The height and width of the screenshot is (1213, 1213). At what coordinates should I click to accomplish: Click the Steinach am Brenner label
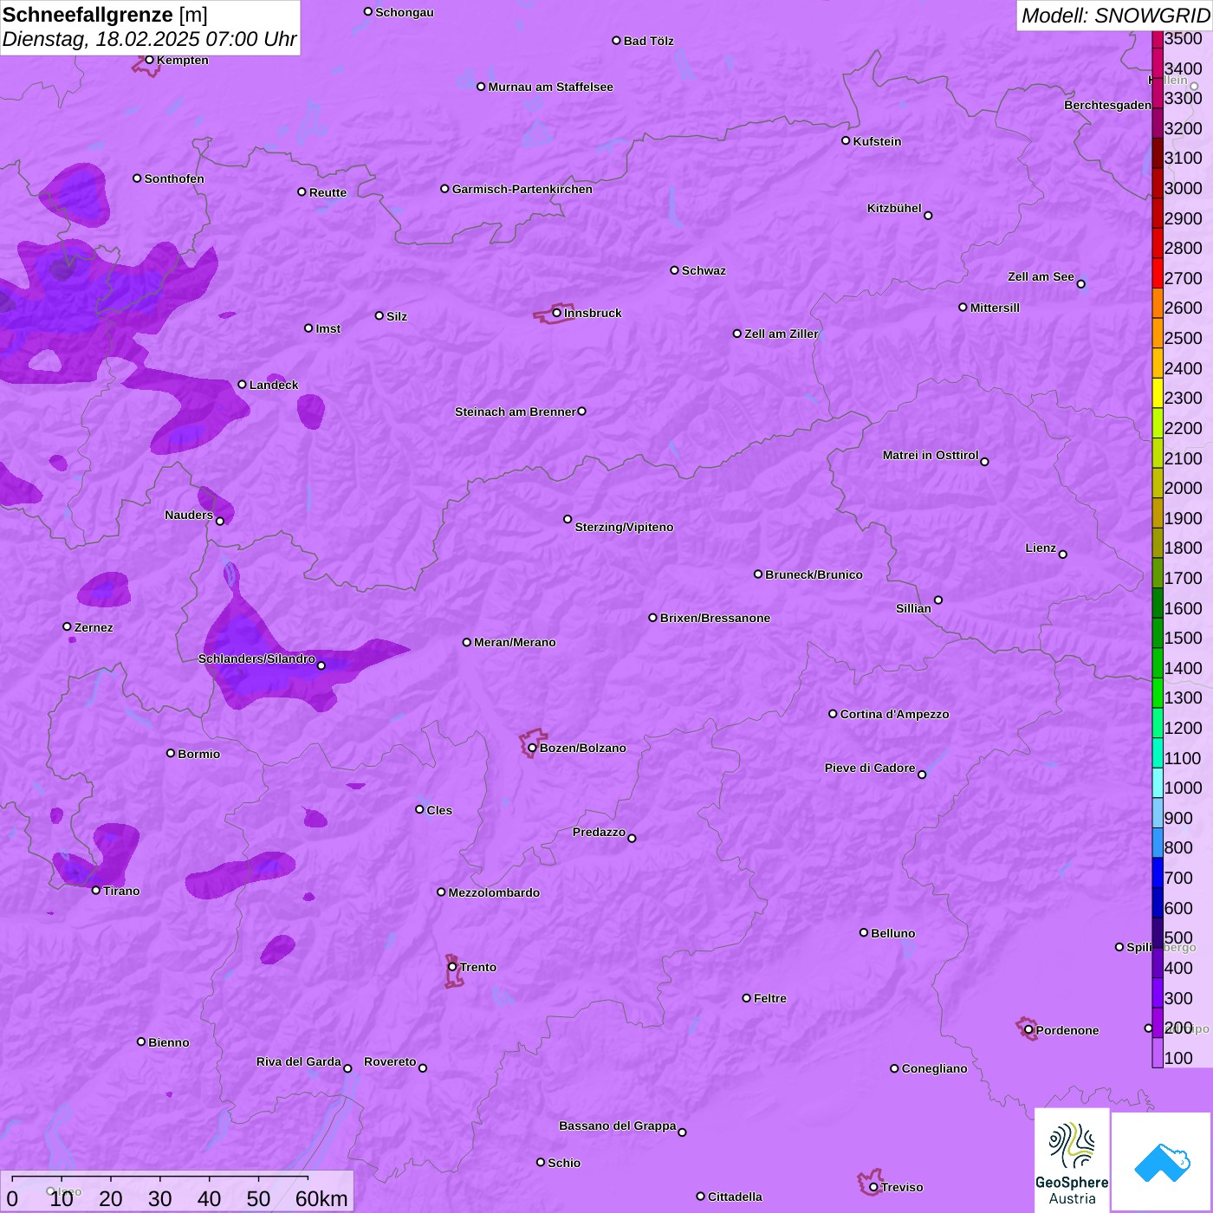(515, 412)
